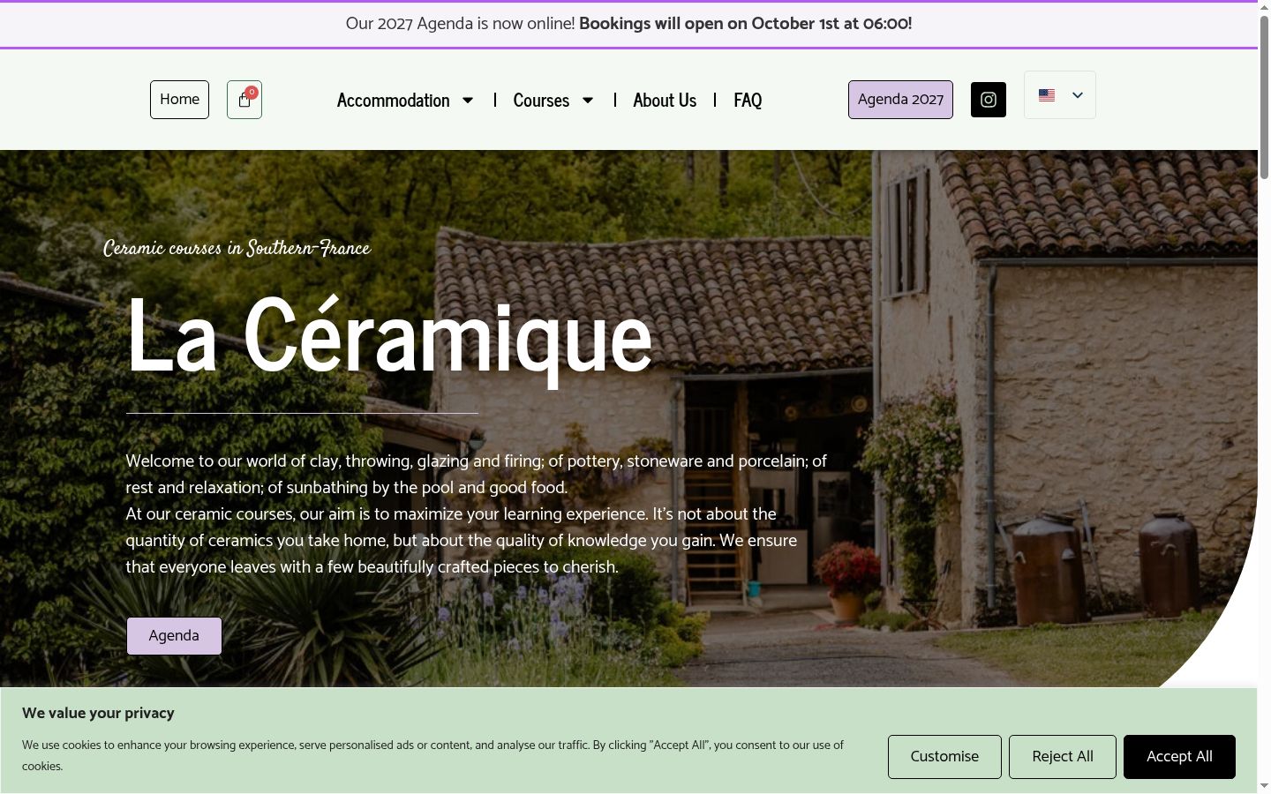Open the Accommodation menu
The width and height of the screenshot is (1271, 794).
point(394,101)
